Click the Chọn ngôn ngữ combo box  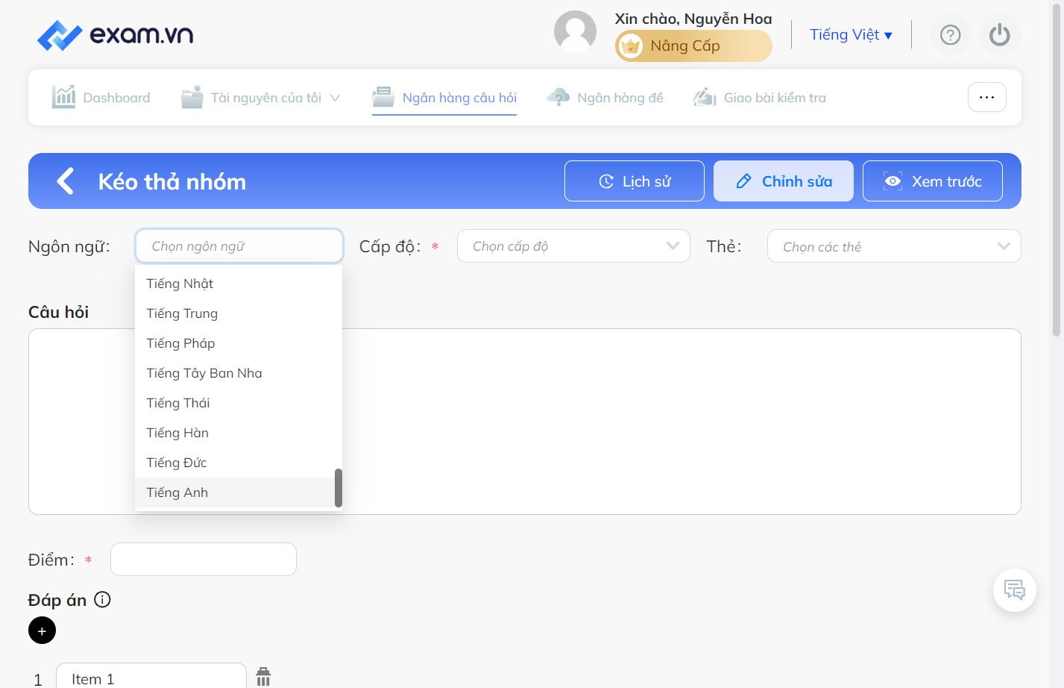[x=239, y=246]
